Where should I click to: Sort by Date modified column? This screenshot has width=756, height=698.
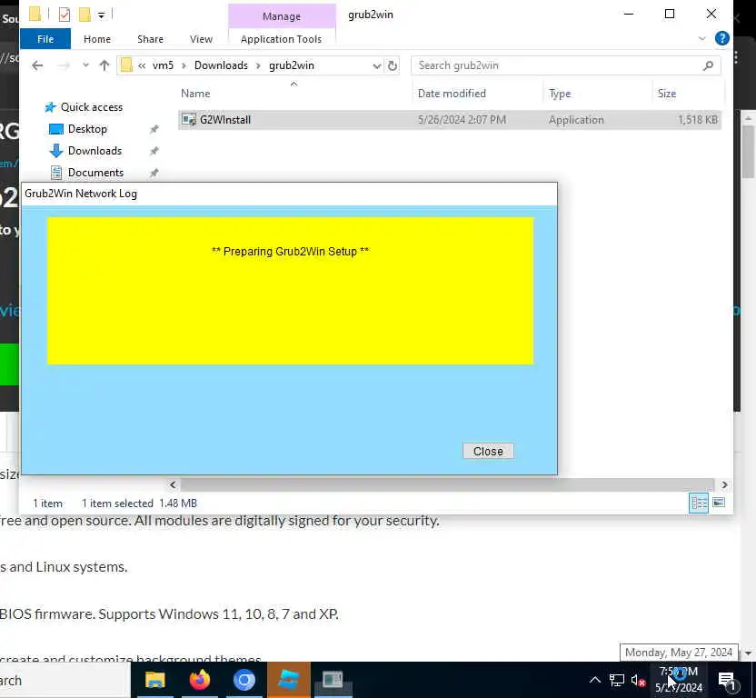point(452,94)
